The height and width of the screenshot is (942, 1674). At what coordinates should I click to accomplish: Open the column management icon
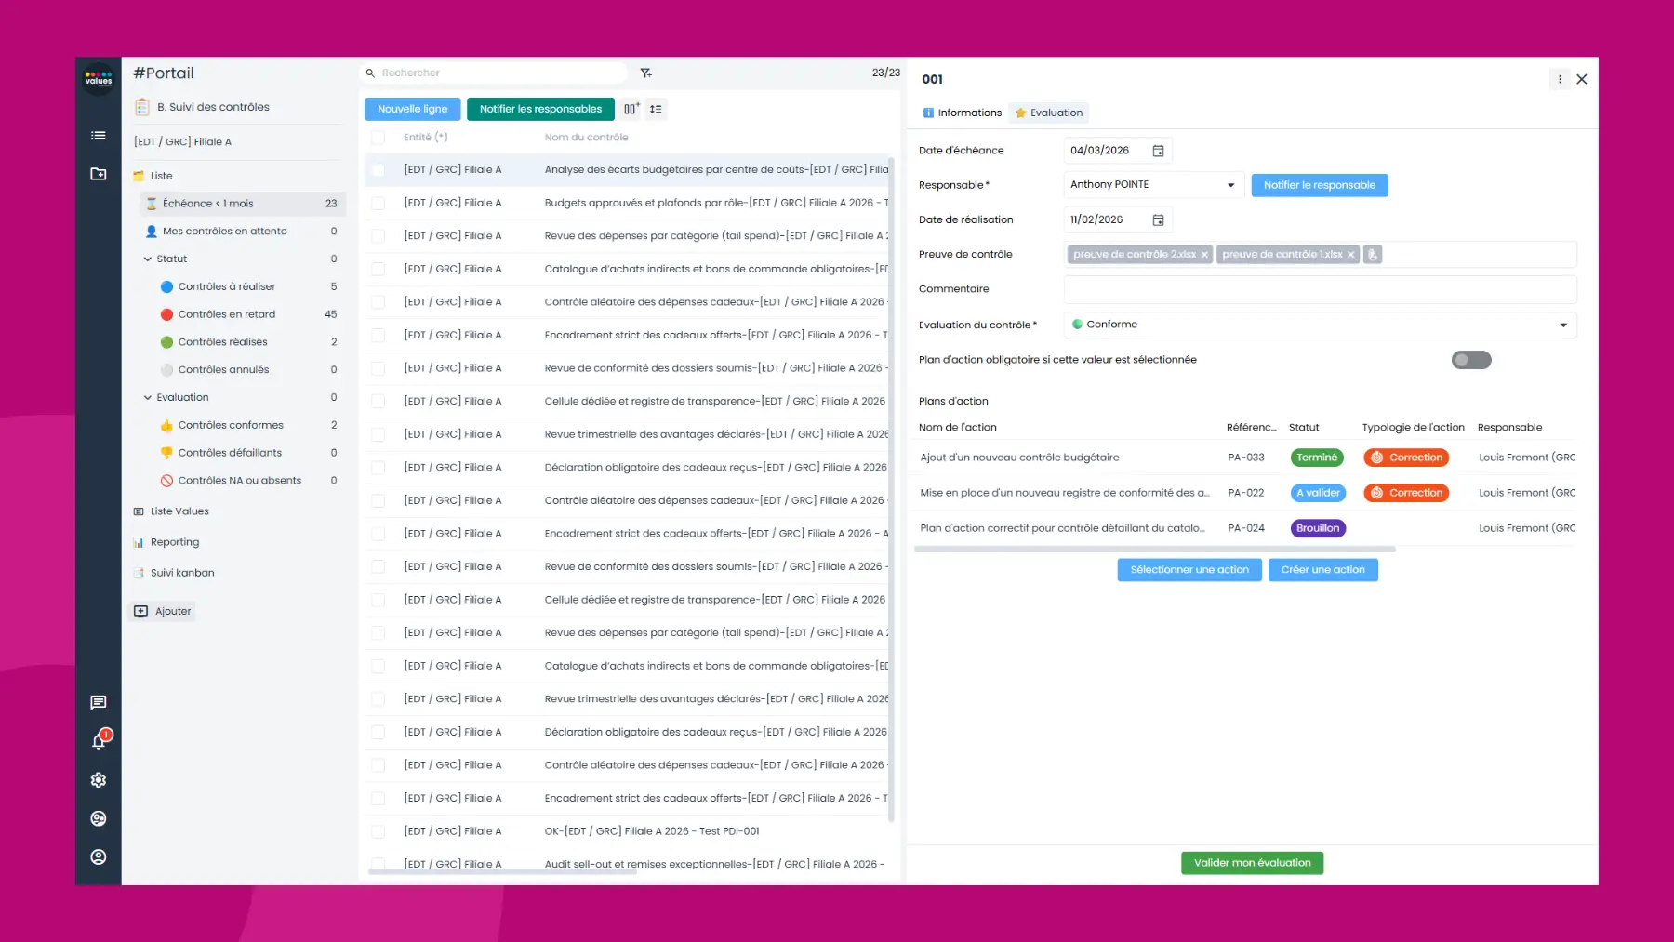tap(631, 109)
